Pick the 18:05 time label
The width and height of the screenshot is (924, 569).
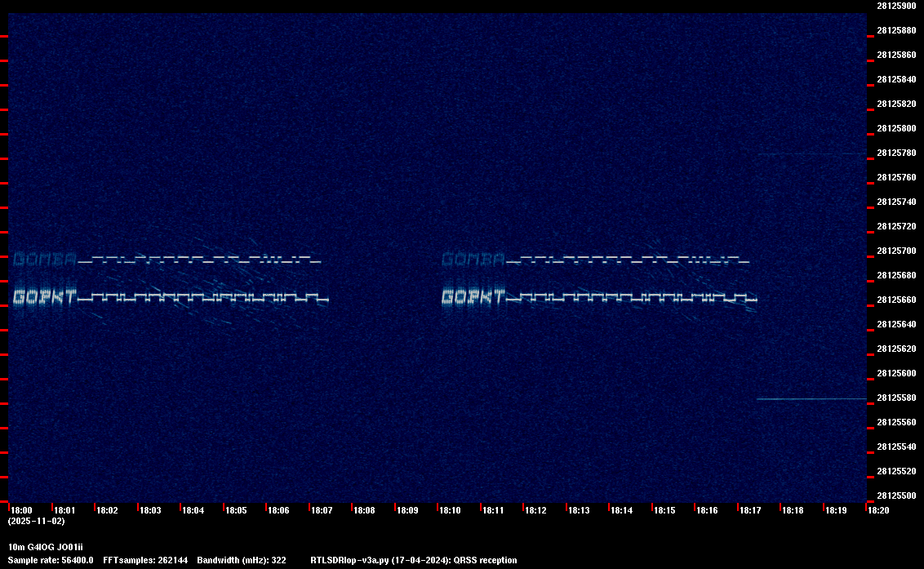pos(236,510)
